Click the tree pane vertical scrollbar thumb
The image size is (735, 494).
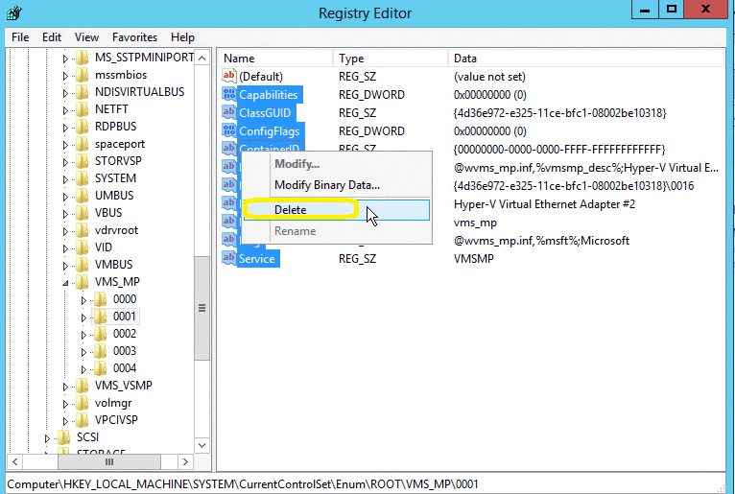tap(202, 307)
